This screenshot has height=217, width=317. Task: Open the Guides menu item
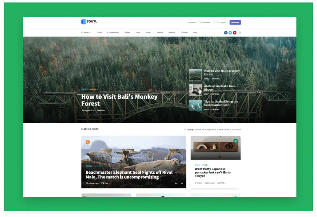pos(127,33)
